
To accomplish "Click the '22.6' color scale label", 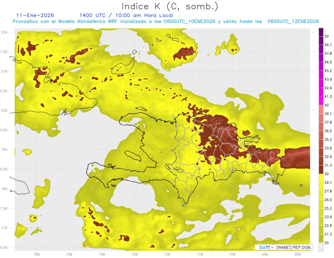I will (x=328, y=226).
